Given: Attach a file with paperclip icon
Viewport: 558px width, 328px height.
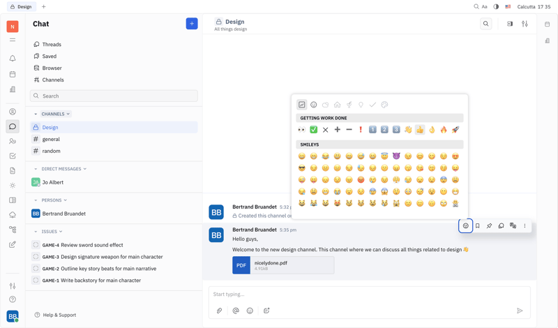Looking at the screenshot, I should coord(219,311).
